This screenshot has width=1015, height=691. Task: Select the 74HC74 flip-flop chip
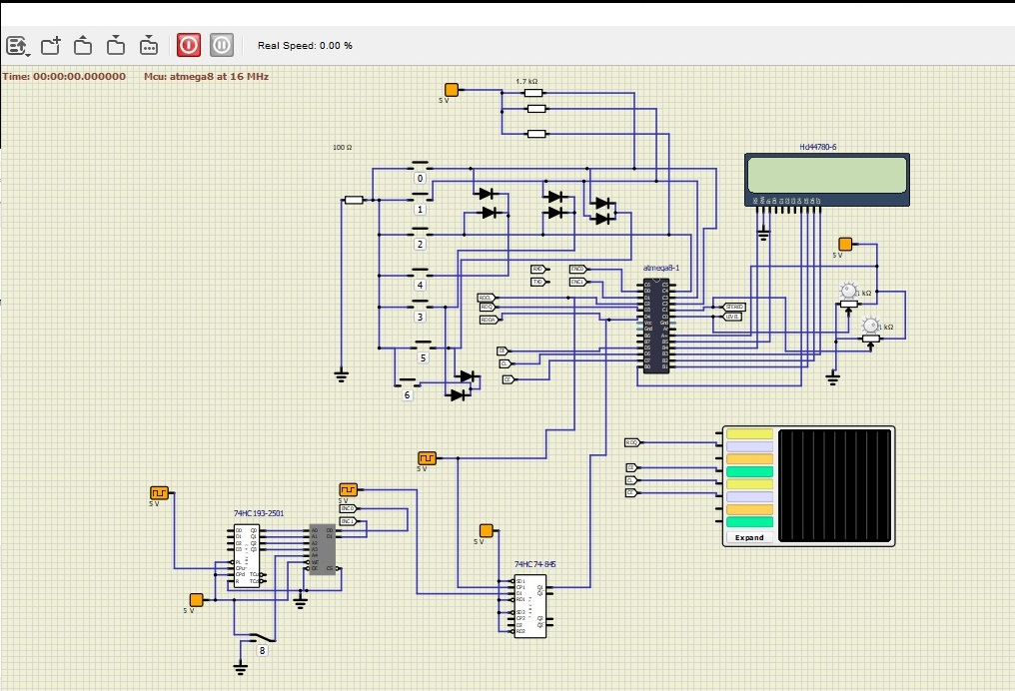tap(530, 606)
